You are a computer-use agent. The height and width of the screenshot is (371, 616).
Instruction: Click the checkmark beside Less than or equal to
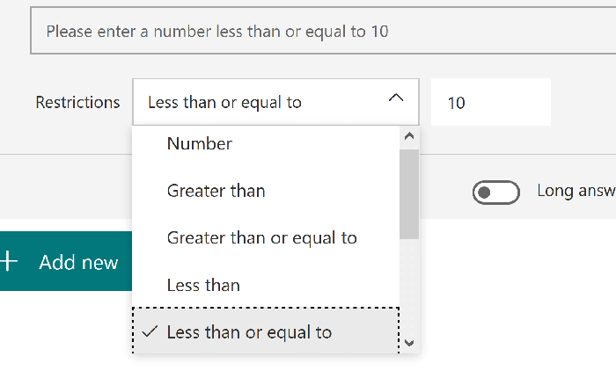pos(150,332)
